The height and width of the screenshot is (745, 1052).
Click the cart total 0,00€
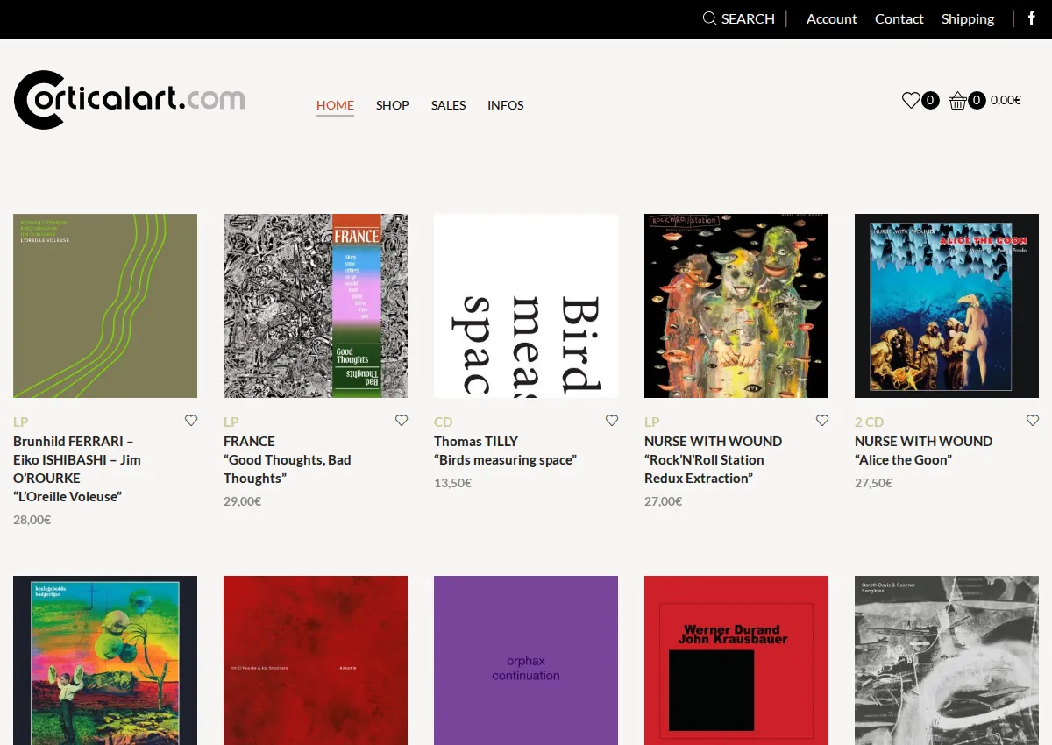pos(1006,100)
